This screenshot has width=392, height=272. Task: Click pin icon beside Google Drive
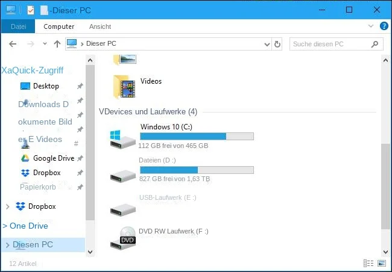pos(80,158)
